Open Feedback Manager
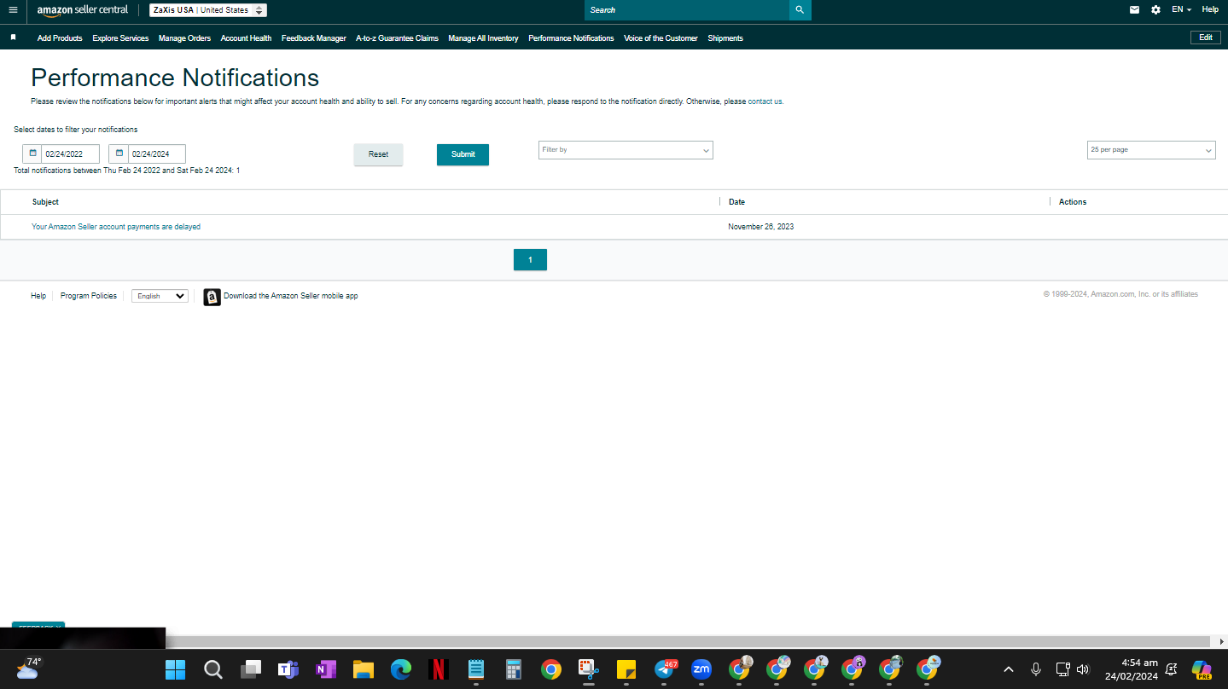The height and width of the screenshot is (689, 1228). pyautogui.click(x=314, y=38)
